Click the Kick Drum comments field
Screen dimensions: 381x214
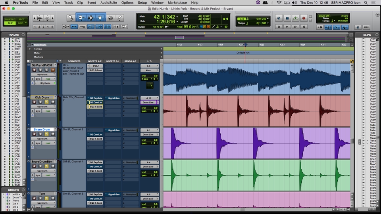tap(74, 111)
